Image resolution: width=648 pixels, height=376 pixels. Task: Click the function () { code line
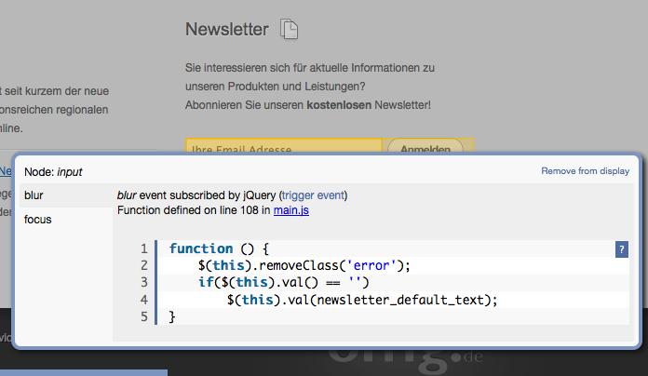[x=219, y=249]
